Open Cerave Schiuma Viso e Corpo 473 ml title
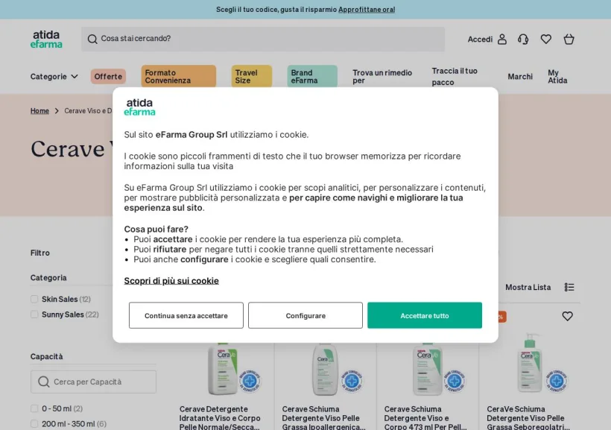This screenshot has height=430, width=611. (x=425, y=418)
